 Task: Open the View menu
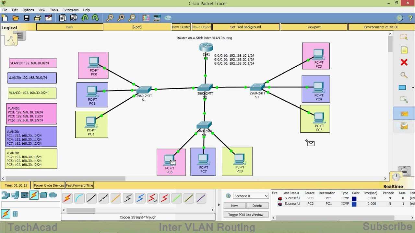coord(42,10)
